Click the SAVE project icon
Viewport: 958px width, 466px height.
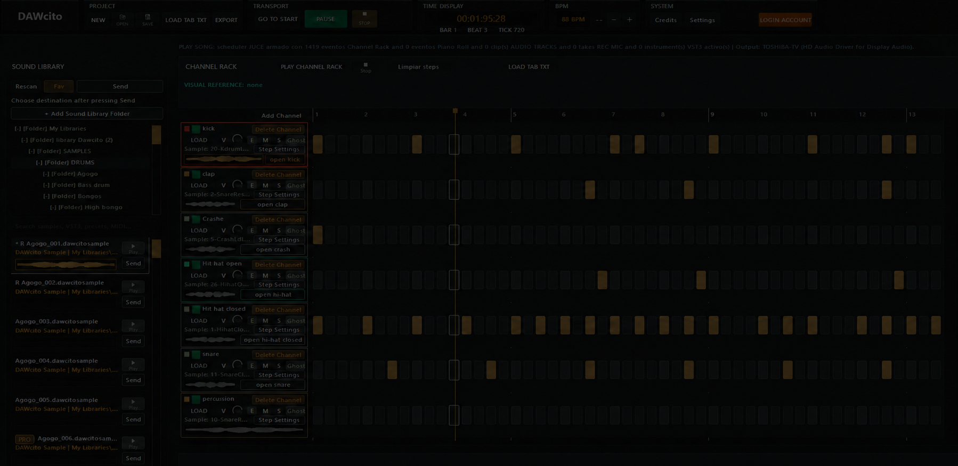point(148,20)
